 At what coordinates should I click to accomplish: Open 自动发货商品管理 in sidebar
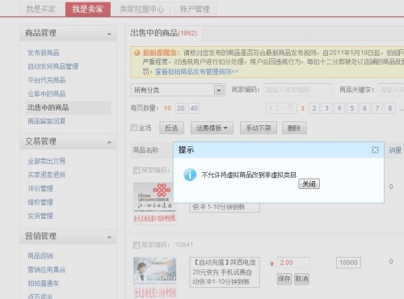pyautogui.click(x=53, y=66)
